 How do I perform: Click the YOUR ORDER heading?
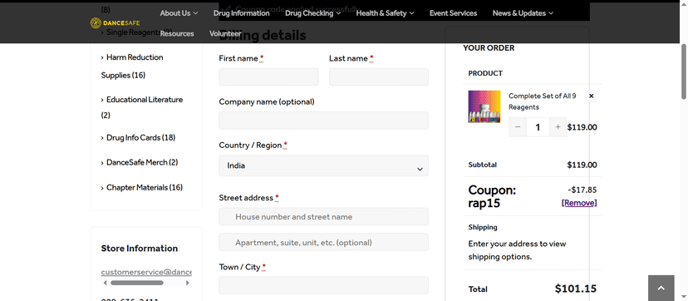(x=489, y=48)
